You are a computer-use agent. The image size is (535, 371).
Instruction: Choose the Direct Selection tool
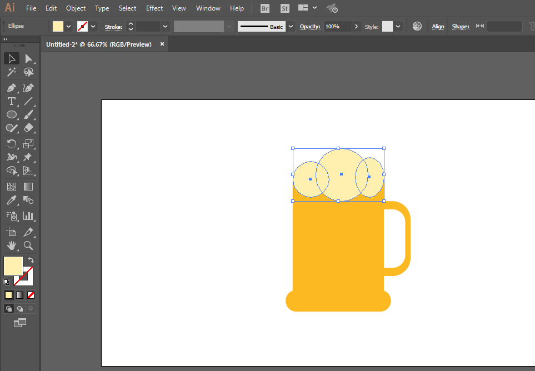point(28,58)
